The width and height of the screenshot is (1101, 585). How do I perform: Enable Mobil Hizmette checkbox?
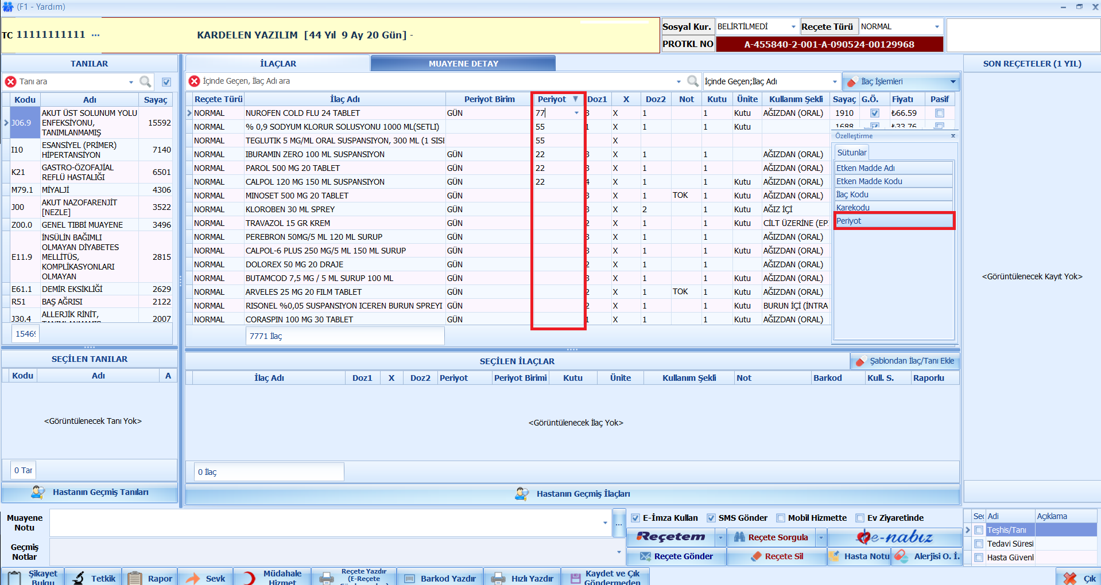tap(781, 518)
